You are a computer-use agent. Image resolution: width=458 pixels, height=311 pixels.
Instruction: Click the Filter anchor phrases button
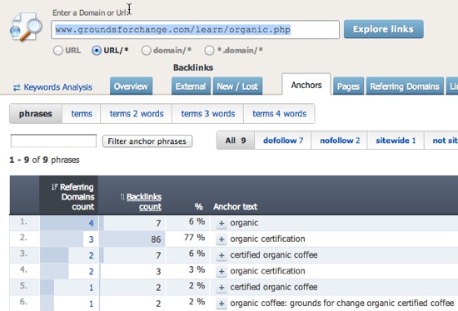pyautogui.click(x=147, y=141)
